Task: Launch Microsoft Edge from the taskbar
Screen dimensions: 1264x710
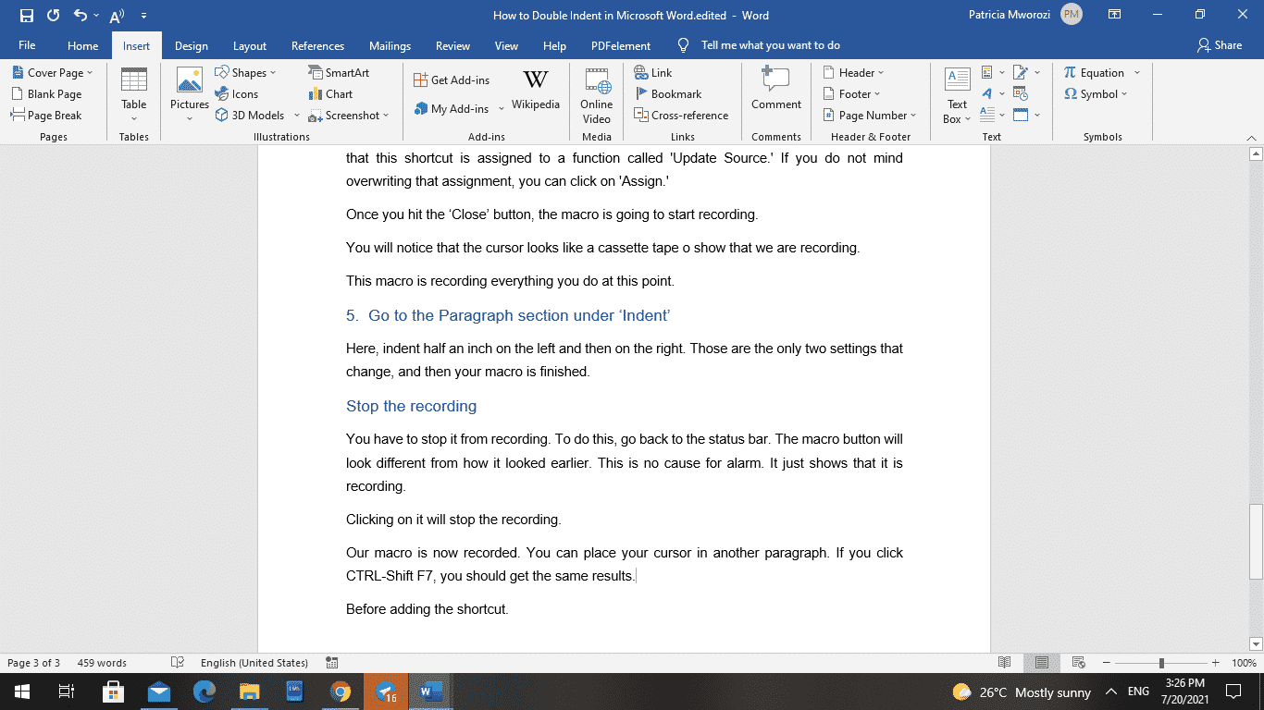Action: 204,692
